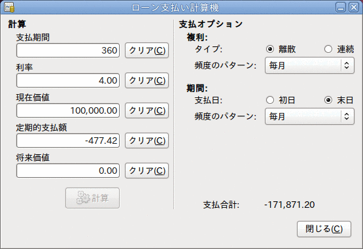Focus the 定期的支払額 input showing -477.42

[68, 141]
